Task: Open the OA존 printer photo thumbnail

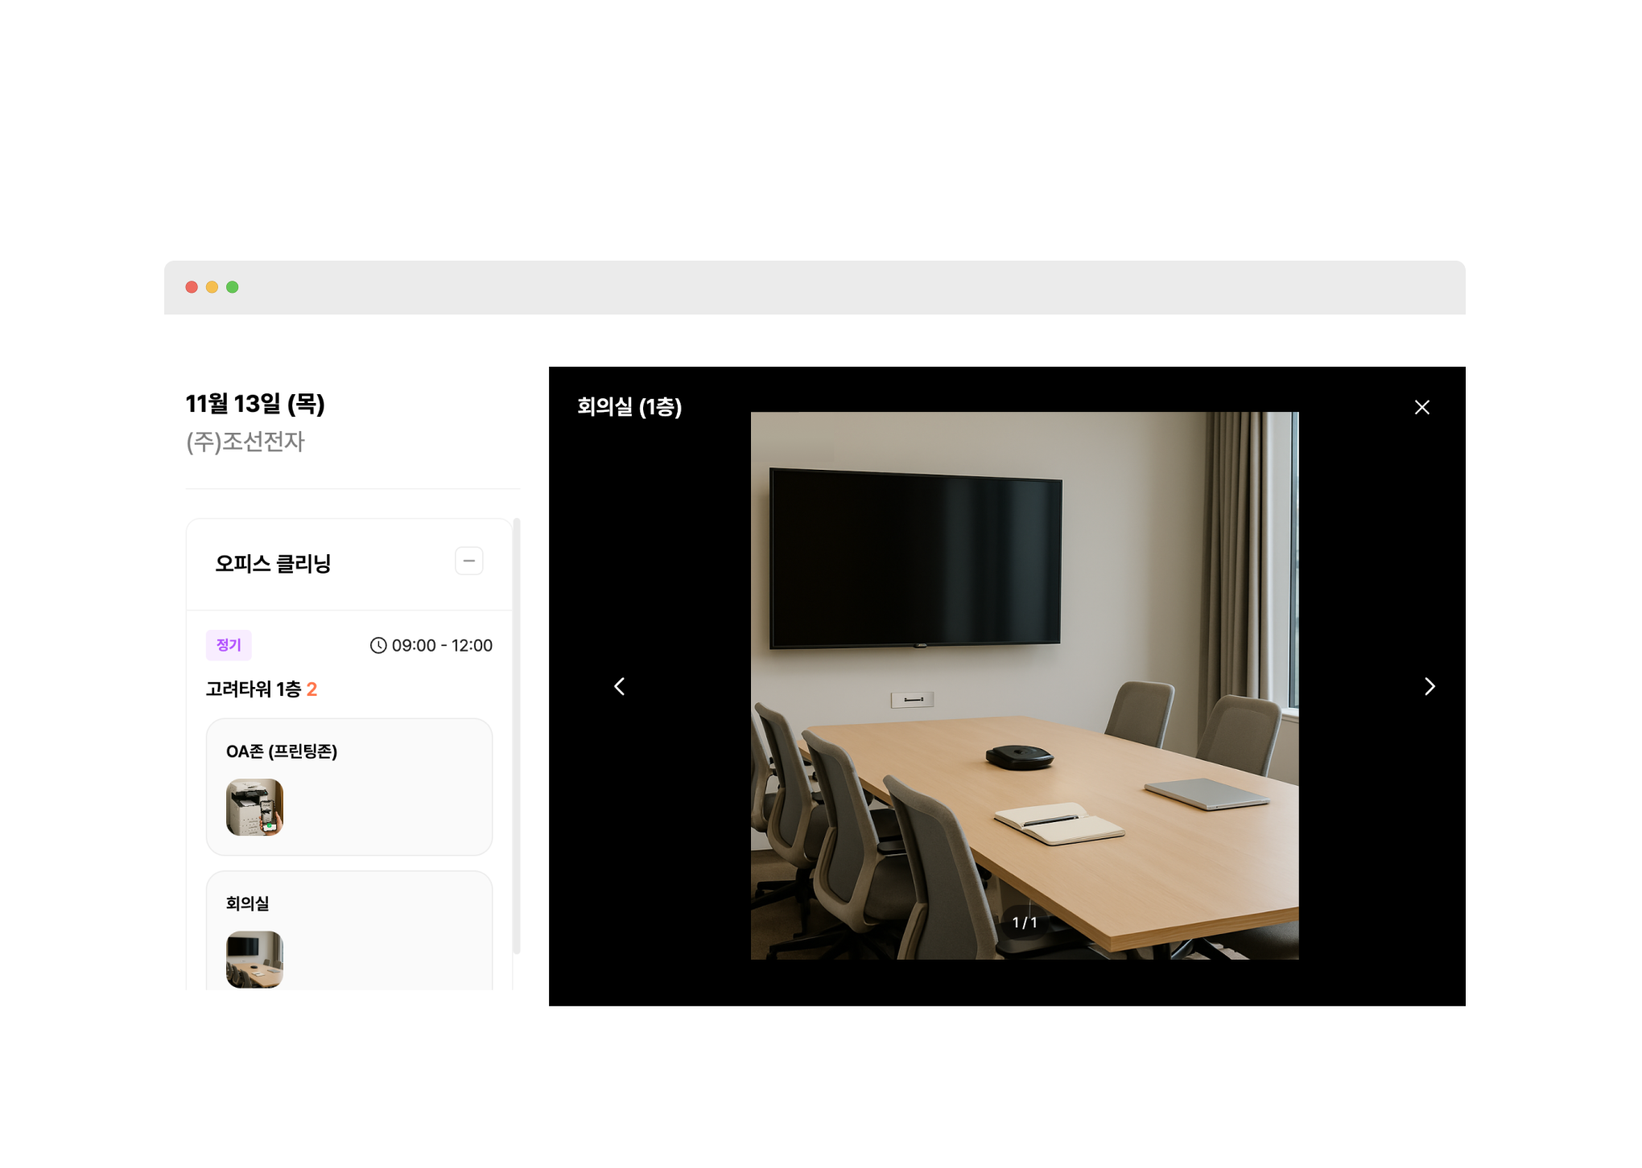Action: coord(254,807)
